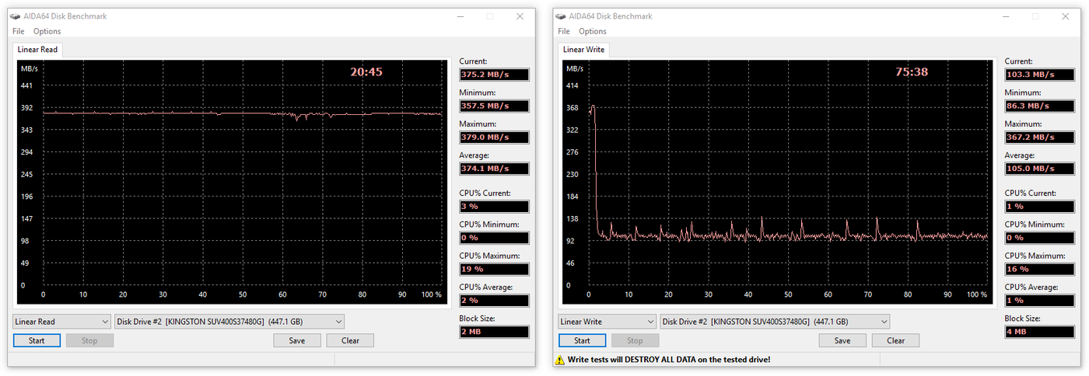Select the Linear Write tab
The image size is (1089, 376).
click(584, 50)
